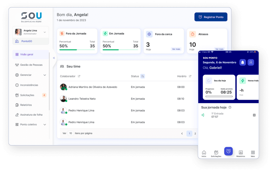
Task: Toggle sort on Status column
Action: click(143, 76)
